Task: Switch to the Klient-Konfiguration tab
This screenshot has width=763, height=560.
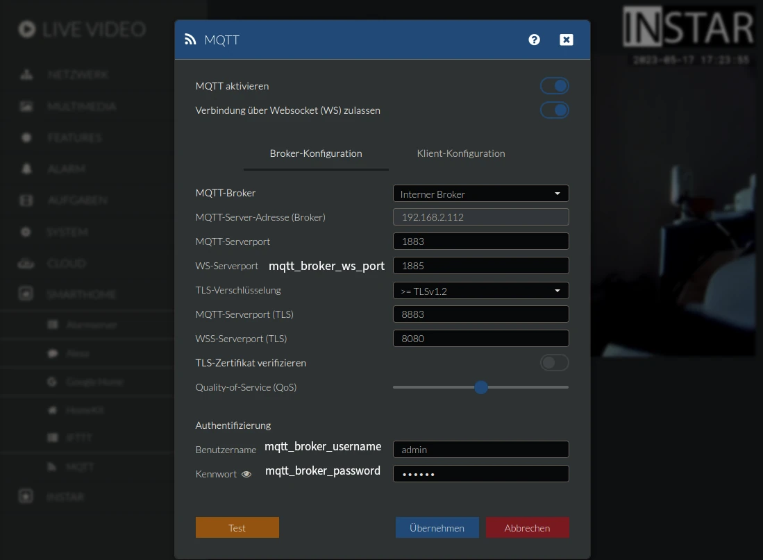Action: click(461, 153)
